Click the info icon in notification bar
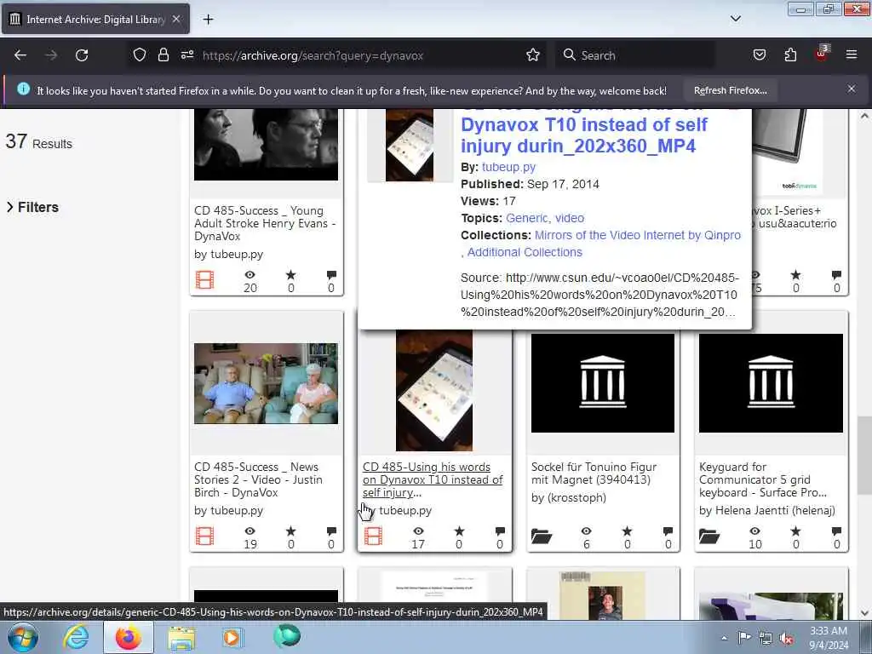This screenshot has width=872, height=654. click(x=23, y=89)
